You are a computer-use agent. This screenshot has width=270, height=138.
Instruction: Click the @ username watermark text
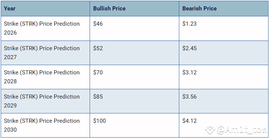pyautogui.click(x=242, y=130)
